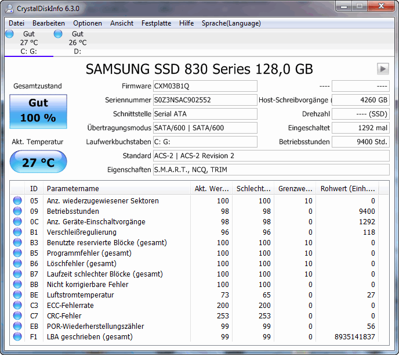The height and width of the screenshot is (355, 399).
Task: Open the Sprache(Language) menu
Action: point(231,23)
